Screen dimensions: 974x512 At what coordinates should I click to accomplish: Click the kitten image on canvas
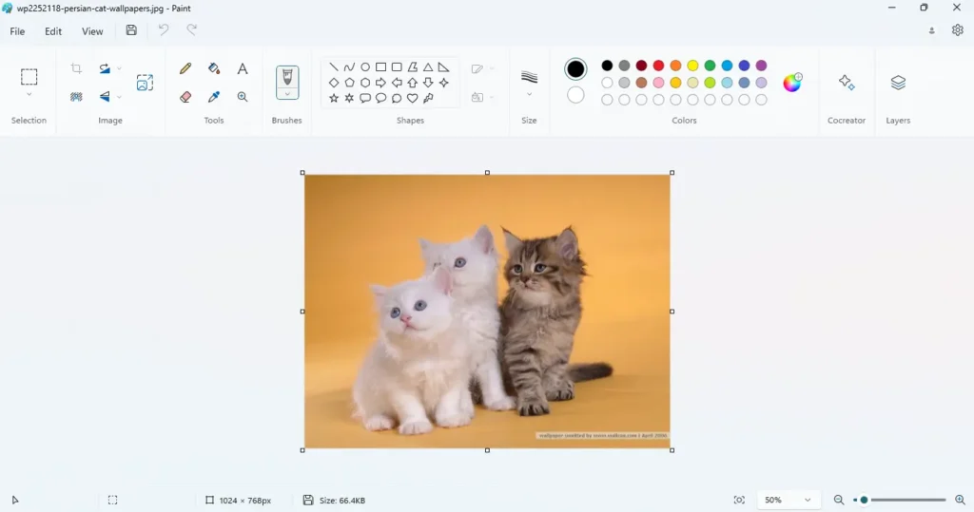pyautogui.click(x=487, y=311)
